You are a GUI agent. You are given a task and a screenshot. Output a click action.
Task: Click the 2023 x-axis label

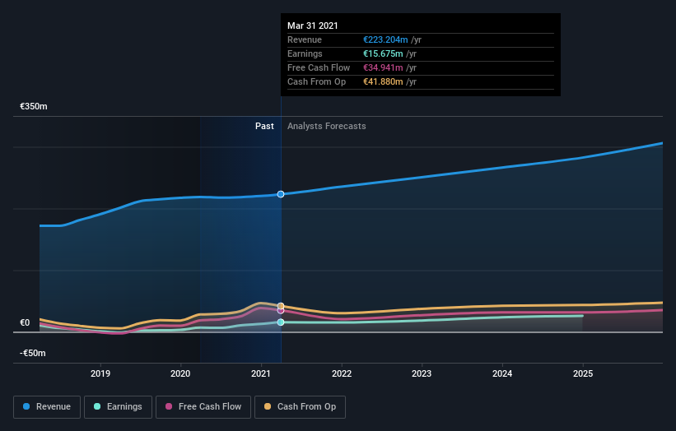click(x=422, y=373)
